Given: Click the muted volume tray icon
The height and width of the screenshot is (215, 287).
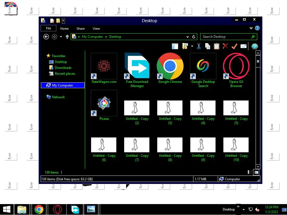Looking at the screenshot, I should pos(258,209).
